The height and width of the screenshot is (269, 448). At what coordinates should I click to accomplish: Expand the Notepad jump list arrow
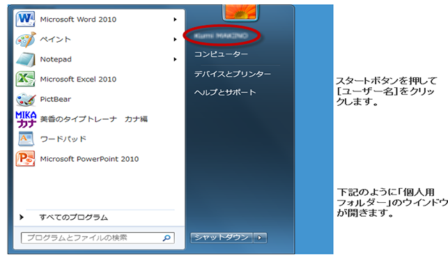[175, 59]
